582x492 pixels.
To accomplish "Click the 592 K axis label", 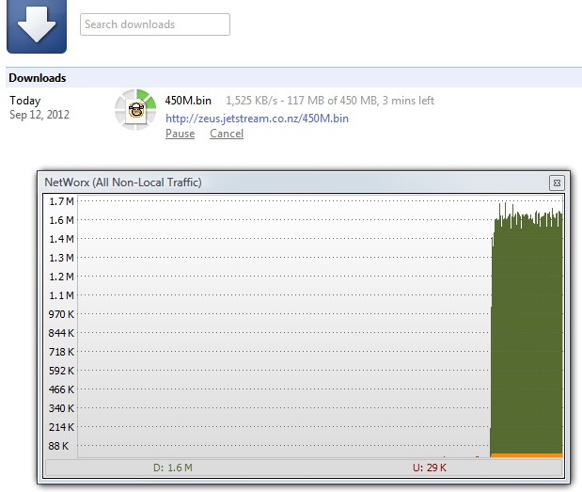I will click(61, 371).
